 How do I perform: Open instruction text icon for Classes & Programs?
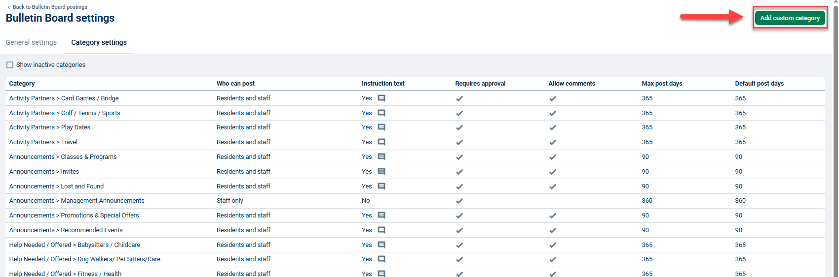click(381, 157)
